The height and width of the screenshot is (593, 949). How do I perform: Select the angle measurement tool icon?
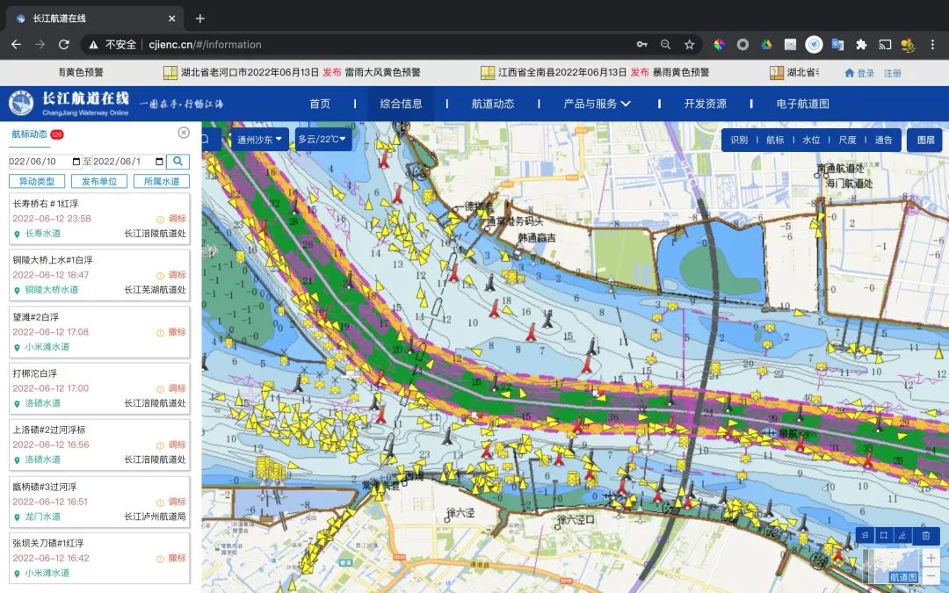(902, 536)
